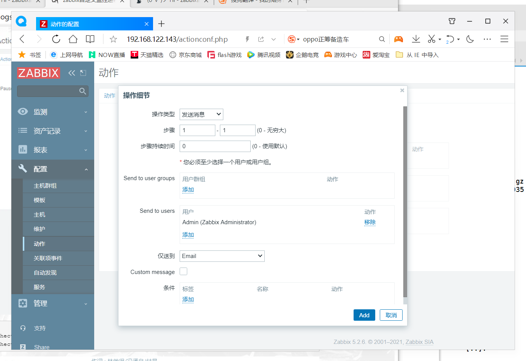Add a user group via 添加 link

coord(188,190)
